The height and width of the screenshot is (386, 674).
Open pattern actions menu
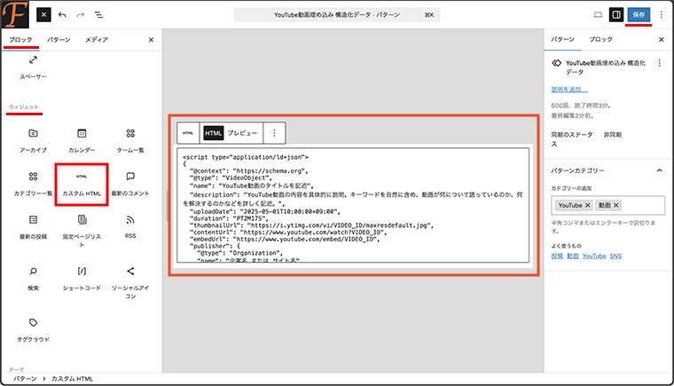point(660,63)
